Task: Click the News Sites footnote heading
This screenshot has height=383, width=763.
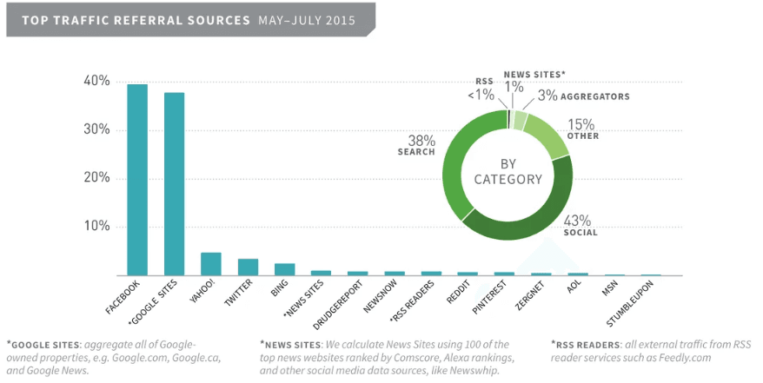Action: click(290, 345)
